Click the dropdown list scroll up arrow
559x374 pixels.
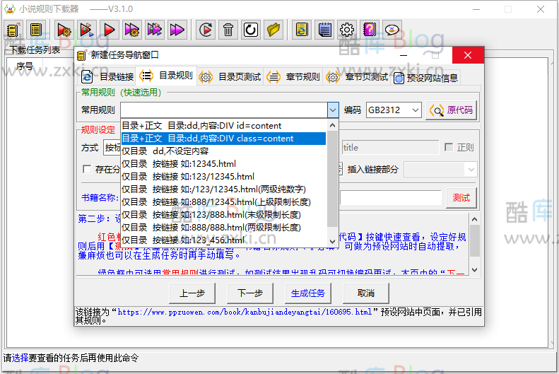click(x=332, y=125)
